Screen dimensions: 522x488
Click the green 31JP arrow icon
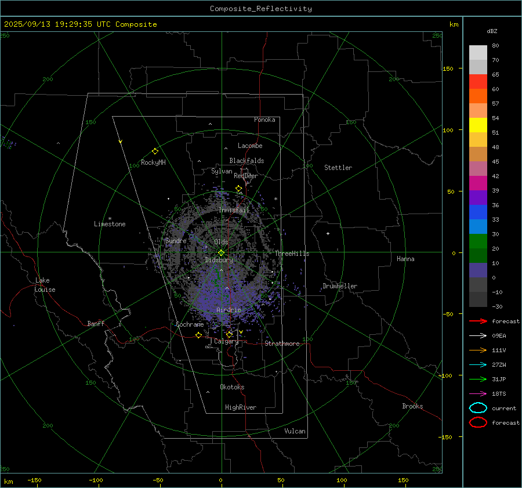(x=478, y=379)
